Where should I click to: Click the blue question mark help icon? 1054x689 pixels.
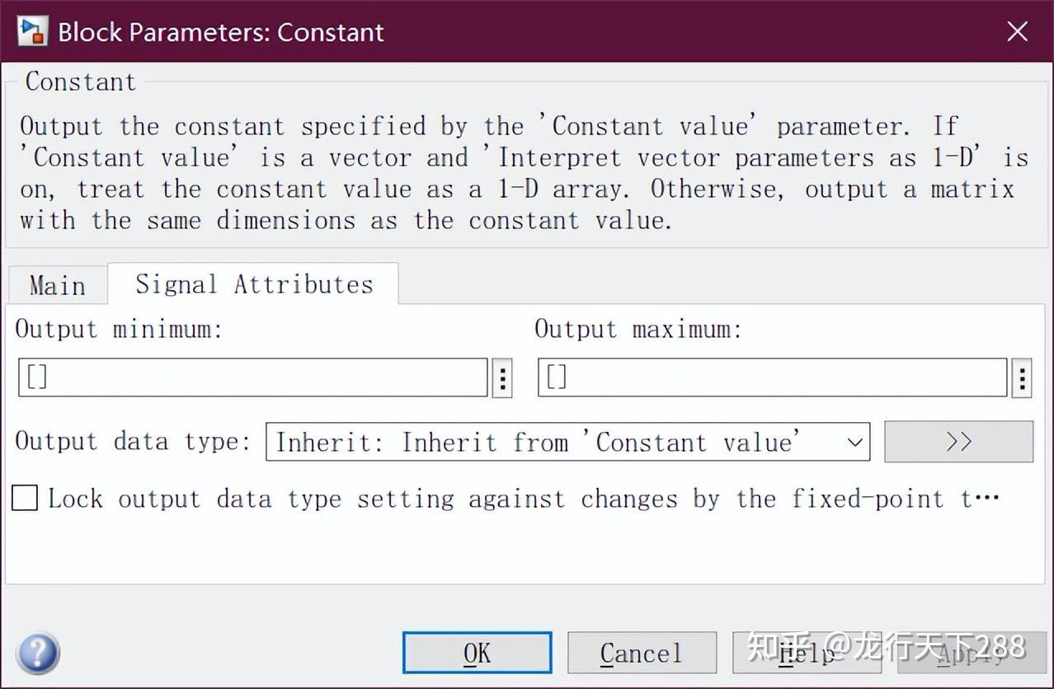pyautogui.click(x=37, y=654)
